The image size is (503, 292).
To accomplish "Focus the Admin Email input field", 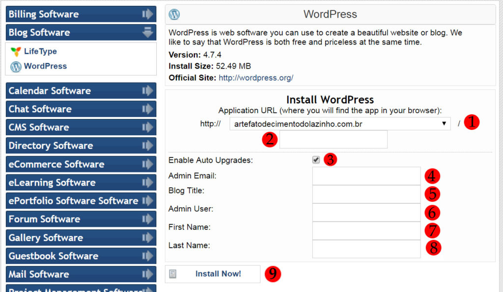I will point(366,176).
